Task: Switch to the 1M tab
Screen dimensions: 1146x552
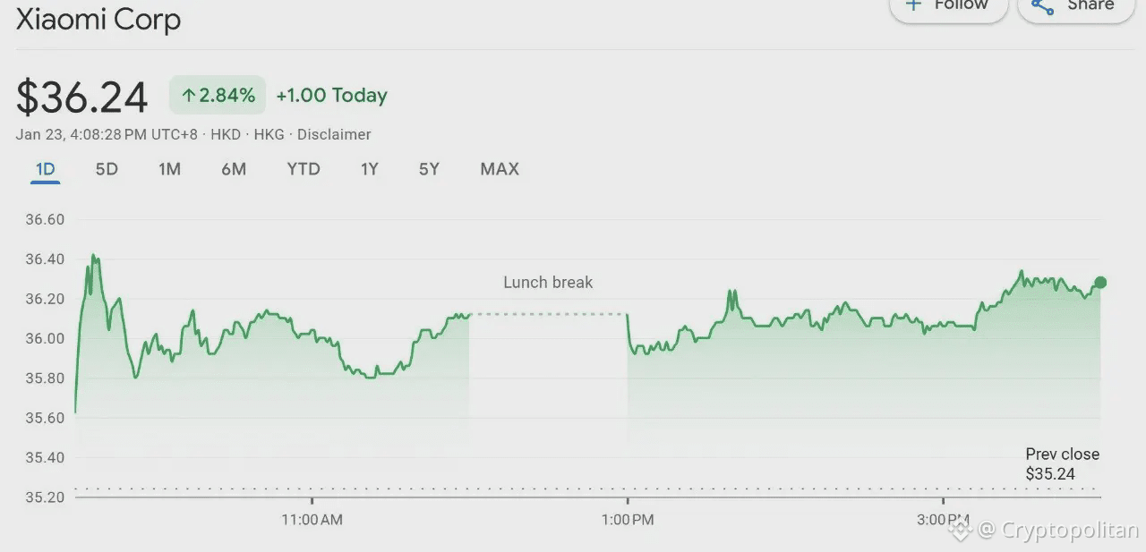Action: click(x=170, y=169)
